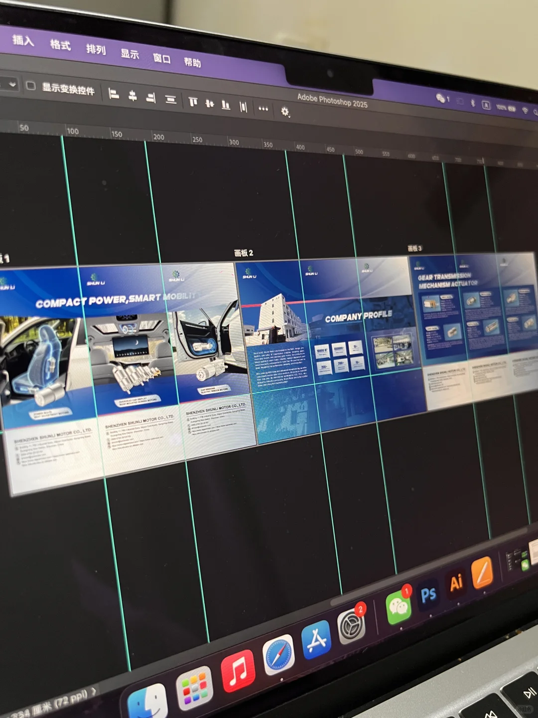Open the three-dots more align options
Viewport: 538px width, 718px height.
pyautogui.click(x=263, y=109)
